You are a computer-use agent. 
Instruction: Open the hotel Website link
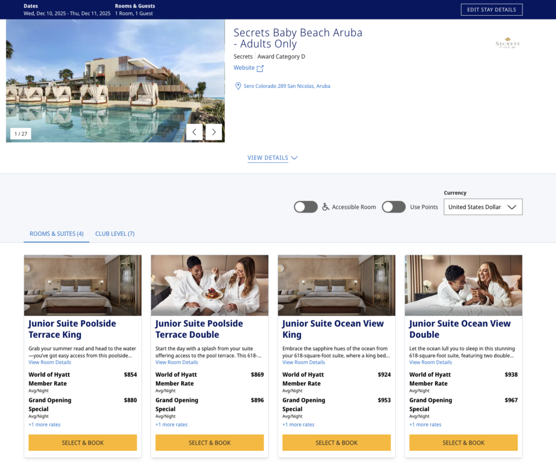coord(244,68)
